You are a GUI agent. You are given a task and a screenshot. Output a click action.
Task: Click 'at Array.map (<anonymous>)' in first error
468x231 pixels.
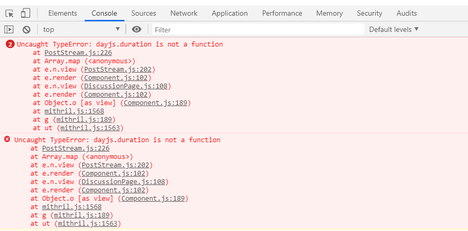[x=84, y=61]
